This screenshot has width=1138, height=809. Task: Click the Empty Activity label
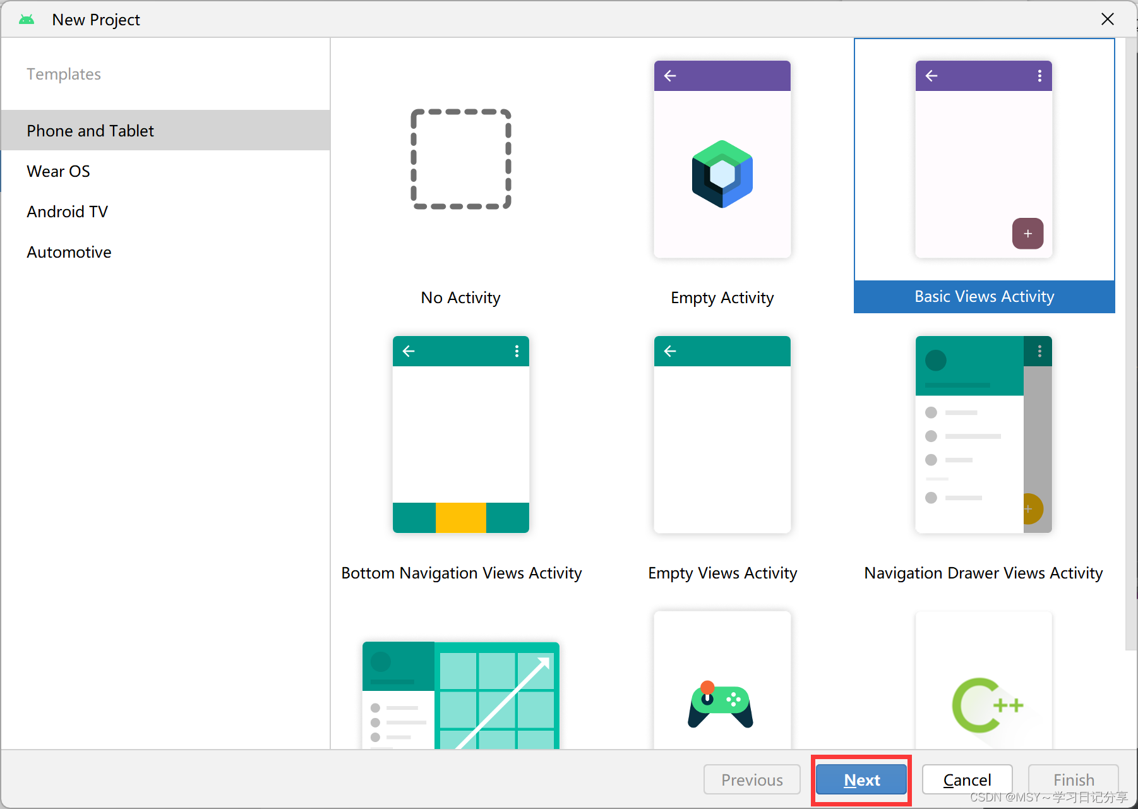(722, 297)
